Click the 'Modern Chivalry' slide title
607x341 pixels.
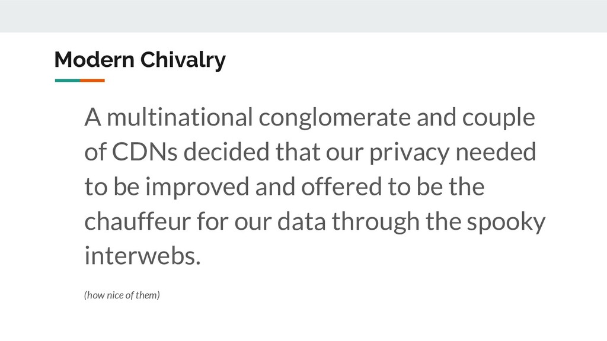[x=140, y=60]
